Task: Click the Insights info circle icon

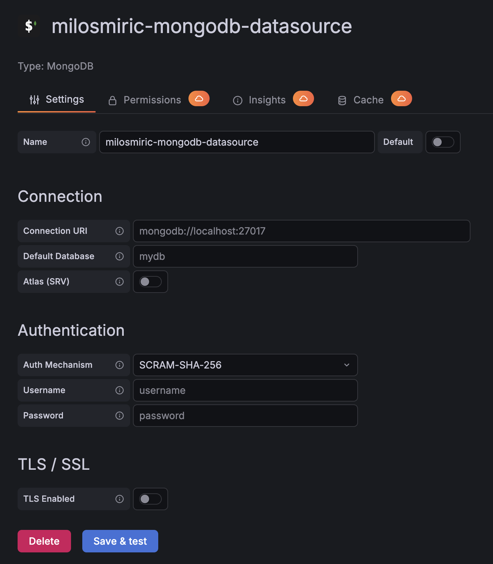Action: coord(238,101)
